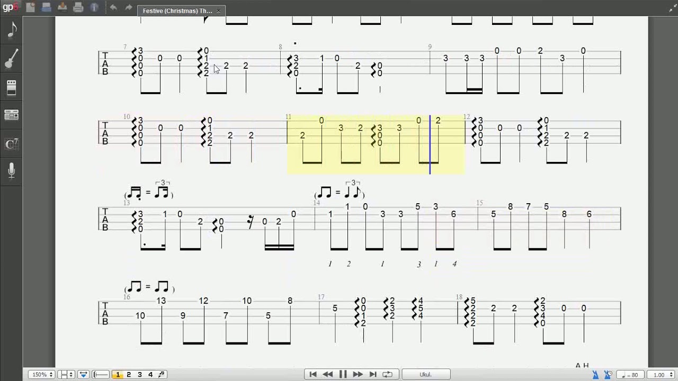Image resolution: width=678 pixels, height=381 pixels.
Task: Click the highlighted bar 11
Action: (x=376, y=144)
